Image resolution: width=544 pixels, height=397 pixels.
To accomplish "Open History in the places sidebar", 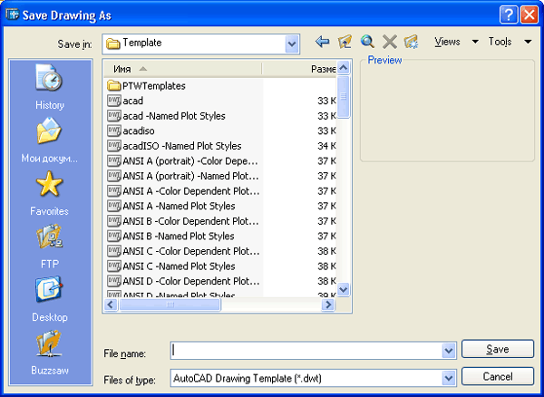I will pyautogui.click(x=50, y=88).
